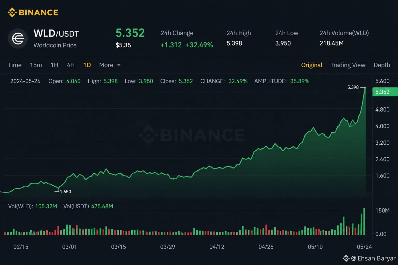Click the +1.312 change value

[x=171, y=45]
